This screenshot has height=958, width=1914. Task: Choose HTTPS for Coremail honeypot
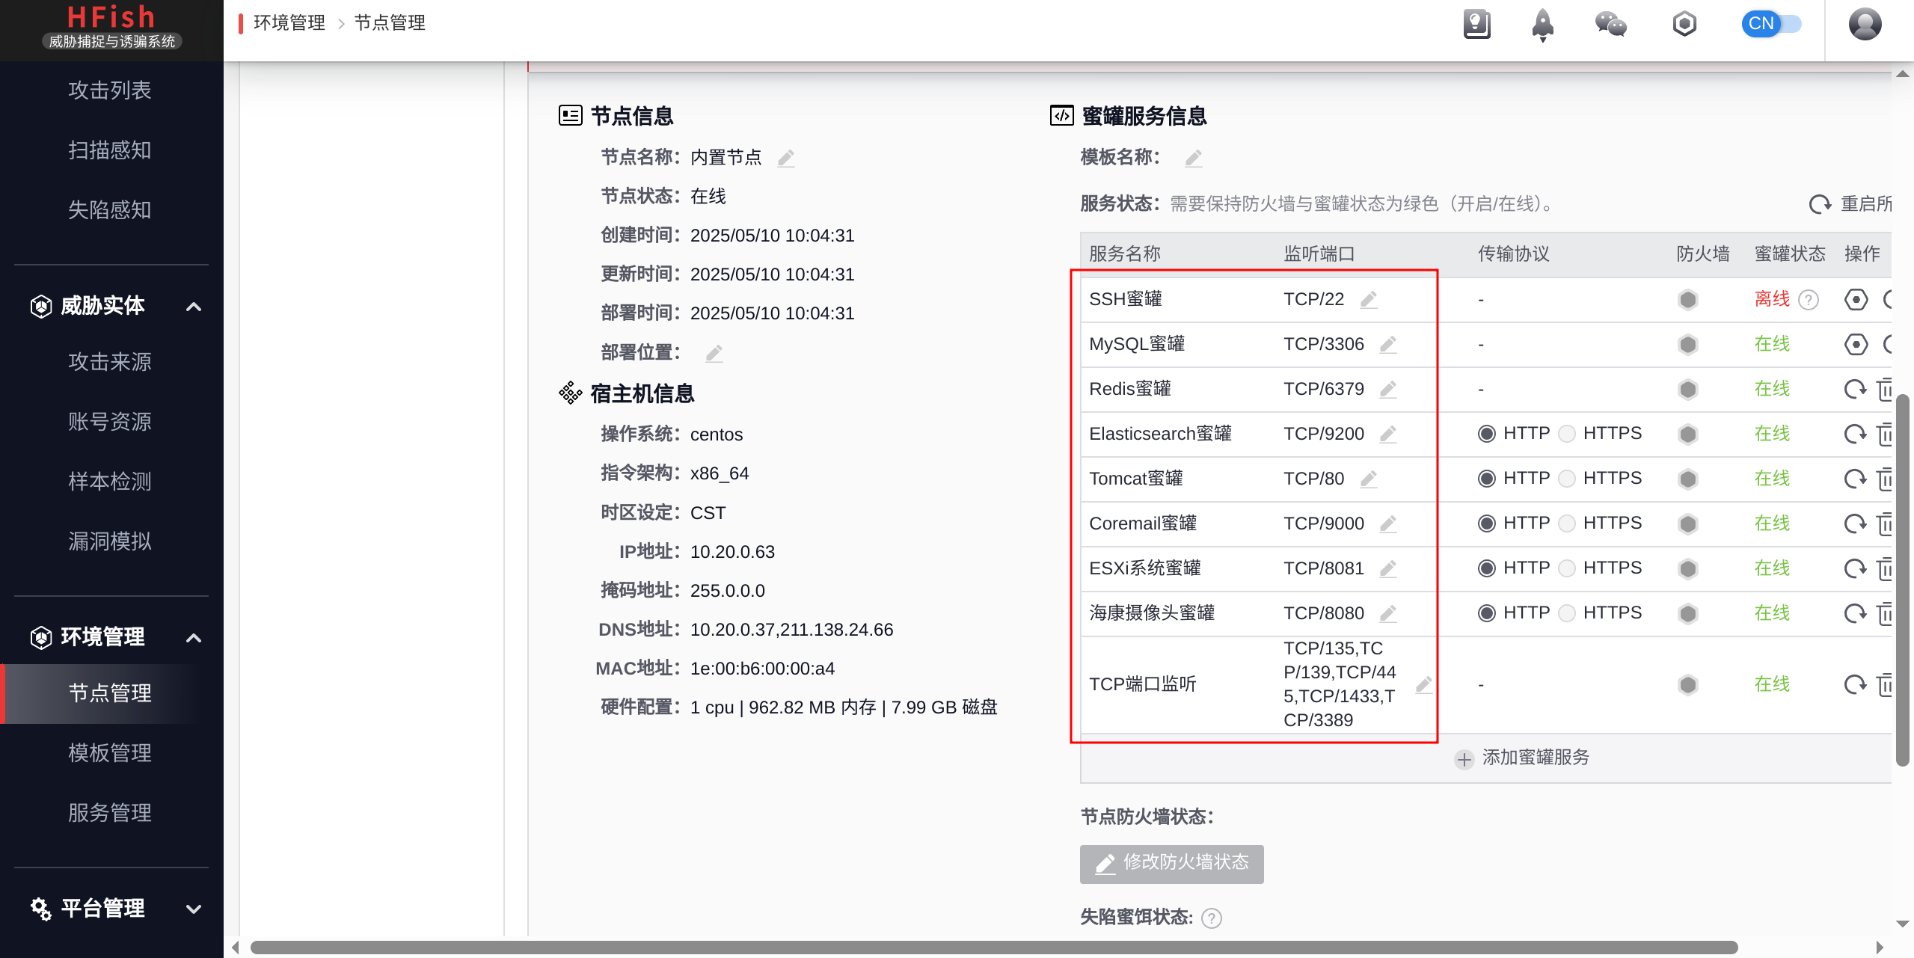point(1568,523)
